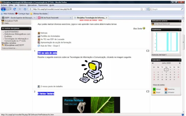Open the Forma-Textura slideshow thumbnail
The image size is (186, 116).
click(91, 105)
